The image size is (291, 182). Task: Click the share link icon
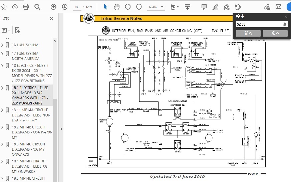tap(267, 7)
